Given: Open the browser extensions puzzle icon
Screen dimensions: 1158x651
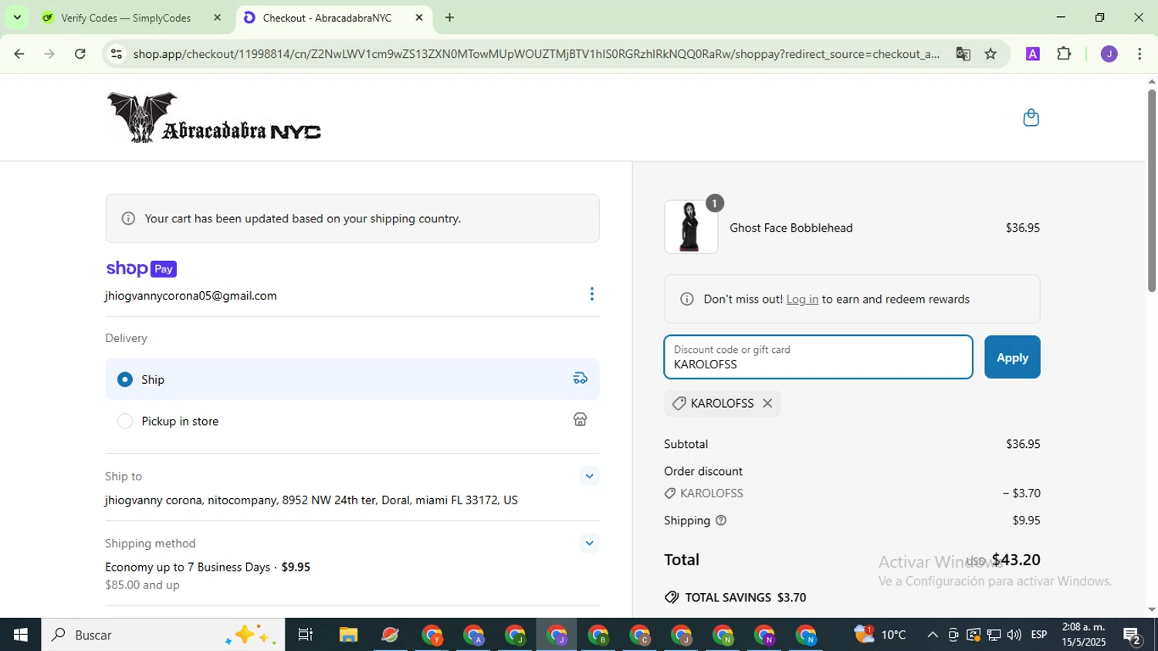Looking at the screenshot, I should (1064, 54).
